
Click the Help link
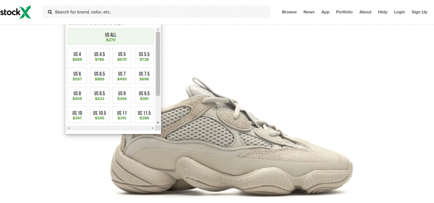(383, 12)
